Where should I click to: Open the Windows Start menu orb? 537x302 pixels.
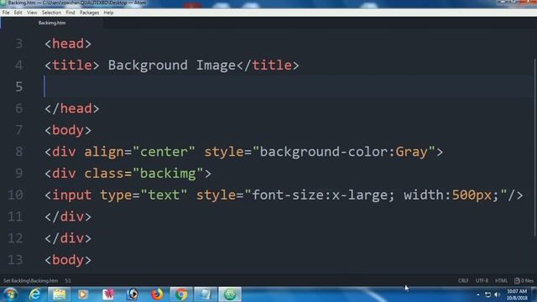[x=10, y=294]
